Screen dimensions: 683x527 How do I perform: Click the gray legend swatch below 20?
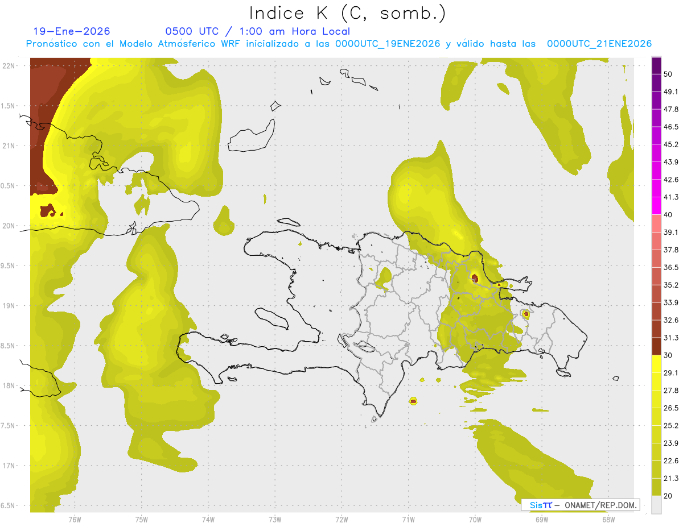tap(656, 504)
